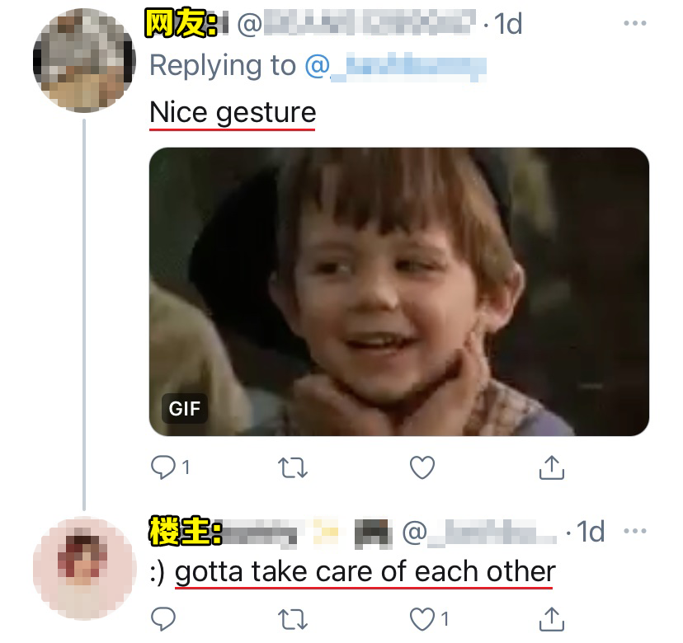Share the "Nice gesture" tweet
Image resolution: width=683 pixels, height=643 pixels.
pos(551,467)
